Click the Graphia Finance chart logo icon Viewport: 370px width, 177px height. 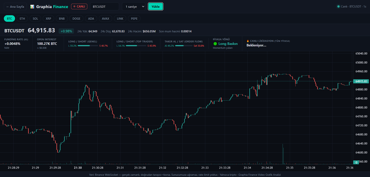point(32,6)
